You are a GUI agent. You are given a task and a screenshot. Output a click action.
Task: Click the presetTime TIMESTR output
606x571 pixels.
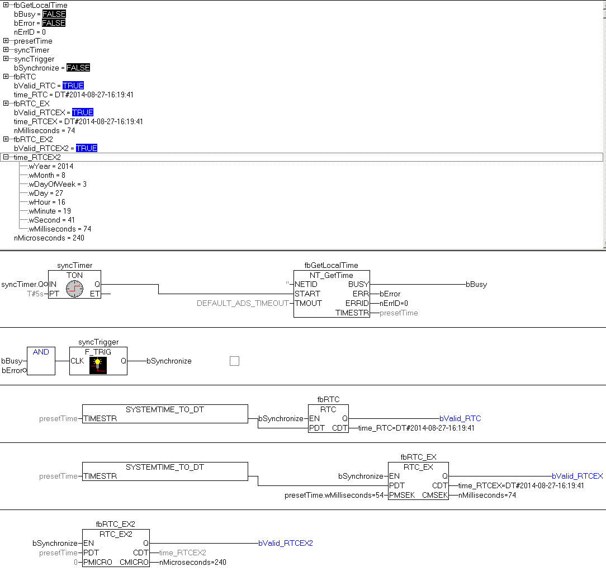[399, 313]
